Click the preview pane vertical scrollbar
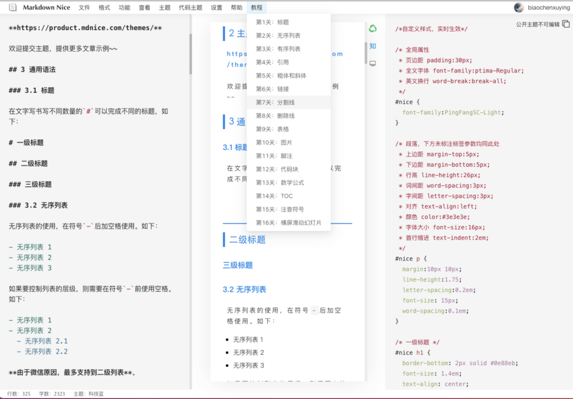The height and width of the screenshot is (399, 573). coord(365,53)
